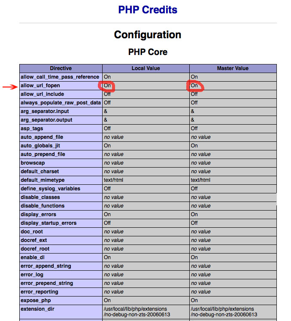Screen dimensions: 291x321
Task: Click the PHP Core section heading
Action: pos(148,52)
